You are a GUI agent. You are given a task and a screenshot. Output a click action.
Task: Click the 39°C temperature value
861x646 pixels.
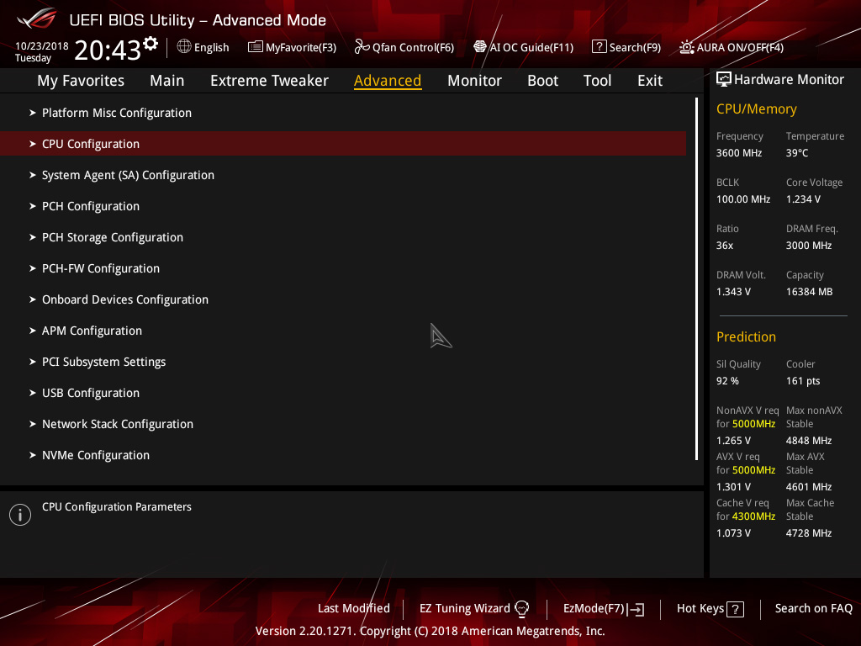coord(797,153)
